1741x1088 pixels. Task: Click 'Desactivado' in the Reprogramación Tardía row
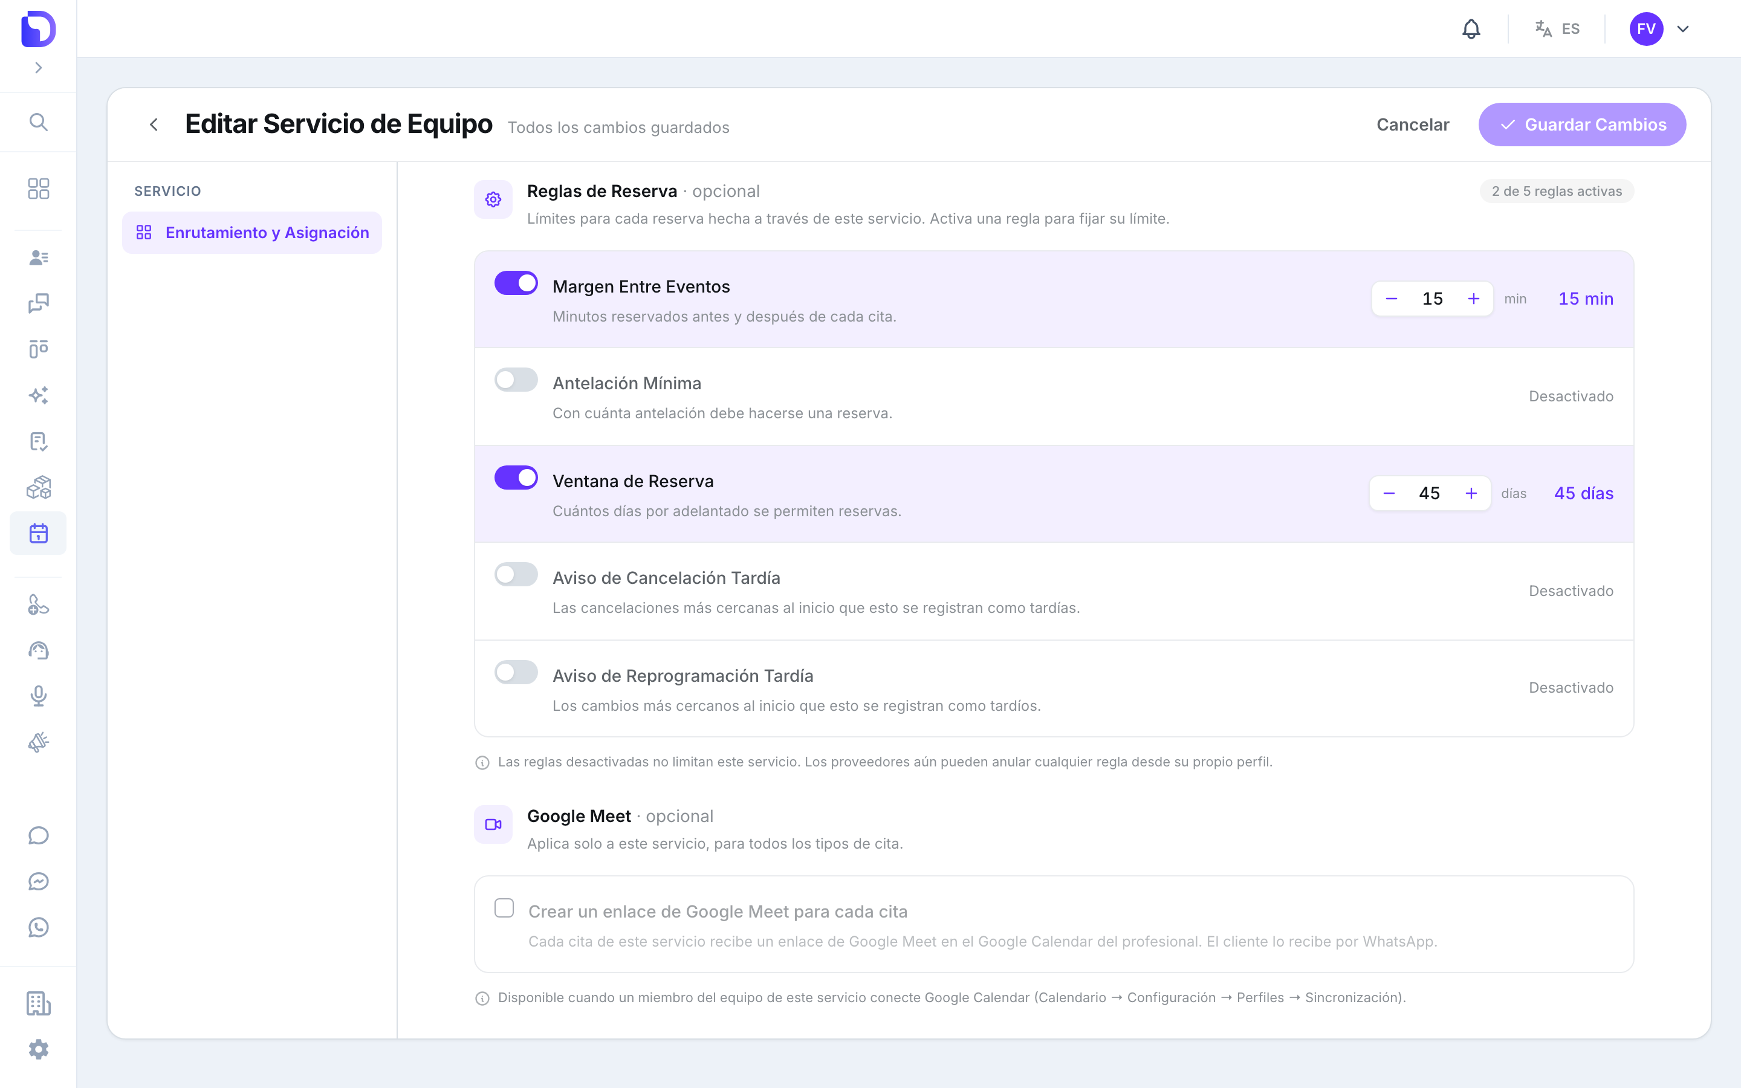1571,688
